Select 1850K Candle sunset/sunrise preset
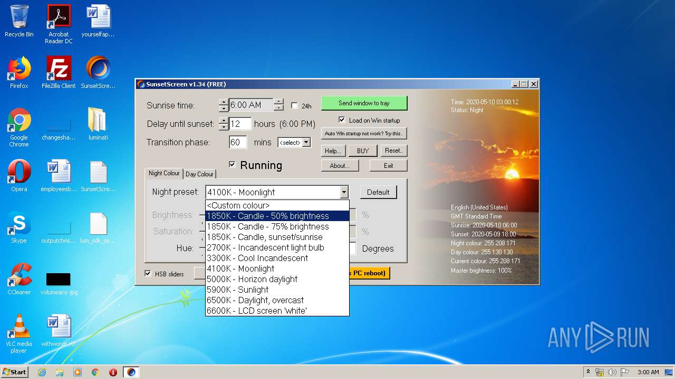The width and height of the screenshot is (675, 379). [x=277, y=237]
